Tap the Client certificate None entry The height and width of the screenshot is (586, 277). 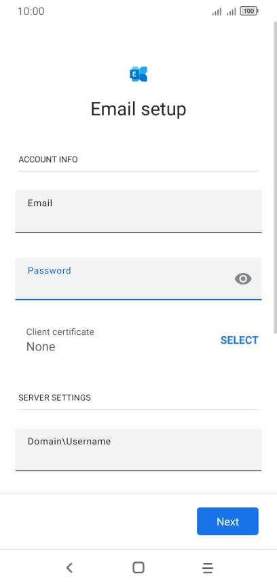point(60,340)
